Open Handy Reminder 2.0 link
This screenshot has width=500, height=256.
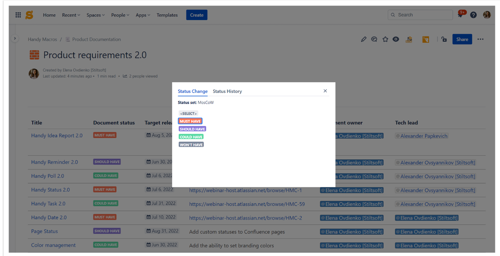tap(55, 162)
